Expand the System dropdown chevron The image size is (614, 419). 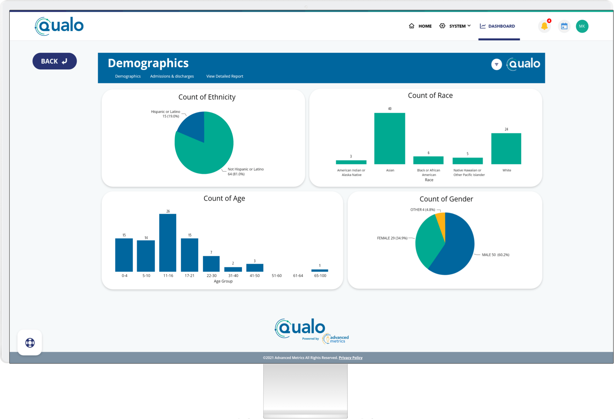coord(469,26)
